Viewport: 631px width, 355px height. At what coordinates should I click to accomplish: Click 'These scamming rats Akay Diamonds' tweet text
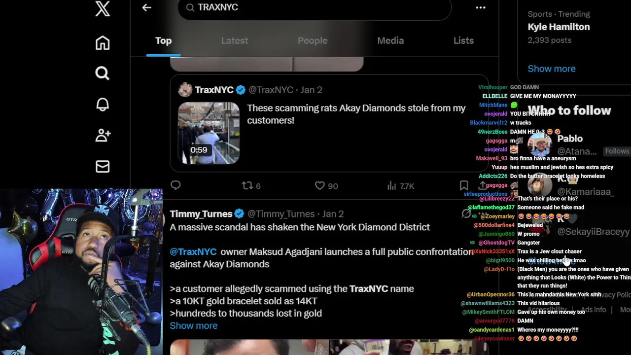[356, 114]
